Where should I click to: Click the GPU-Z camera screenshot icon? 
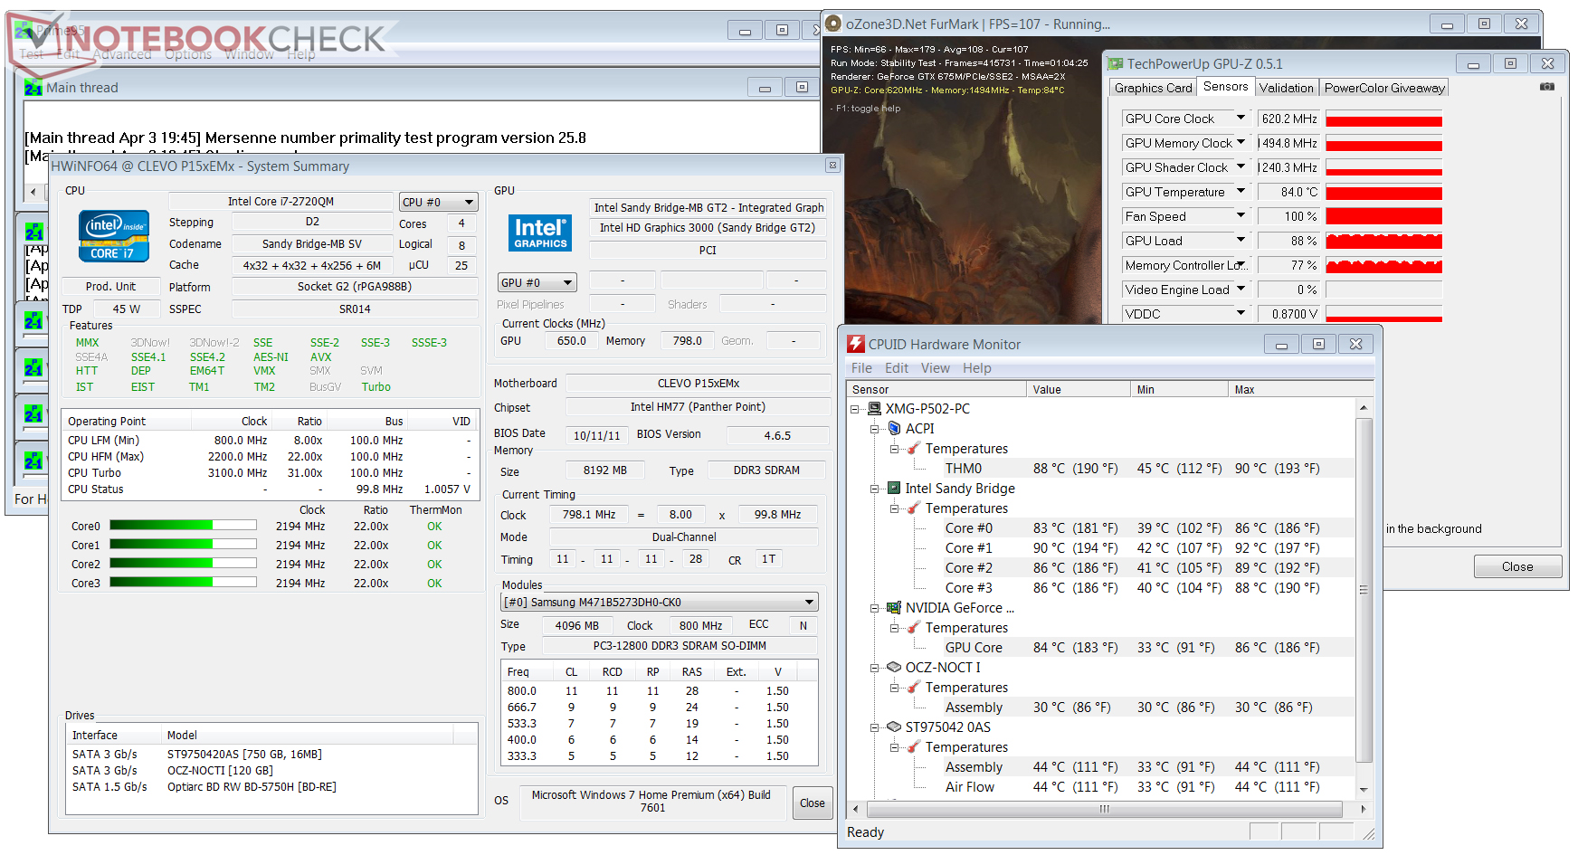(1547, 87)
